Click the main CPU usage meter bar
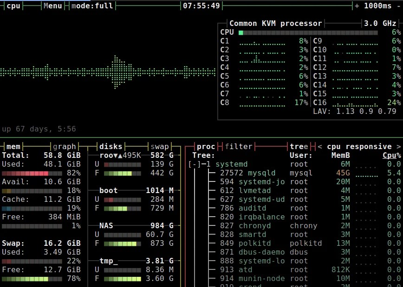This screenshot has height=287, width=403. (x=309, y=32)
